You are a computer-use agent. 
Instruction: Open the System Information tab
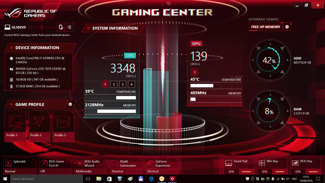click(x=113, y=28)
